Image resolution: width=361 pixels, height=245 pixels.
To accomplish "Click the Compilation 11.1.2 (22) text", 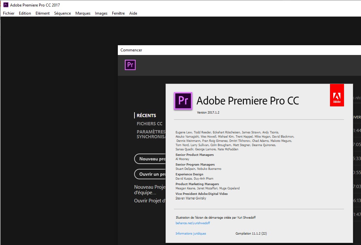I will tap(251, 234).
